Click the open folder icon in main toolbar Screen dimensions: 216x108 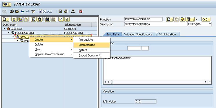pos(12,11)
